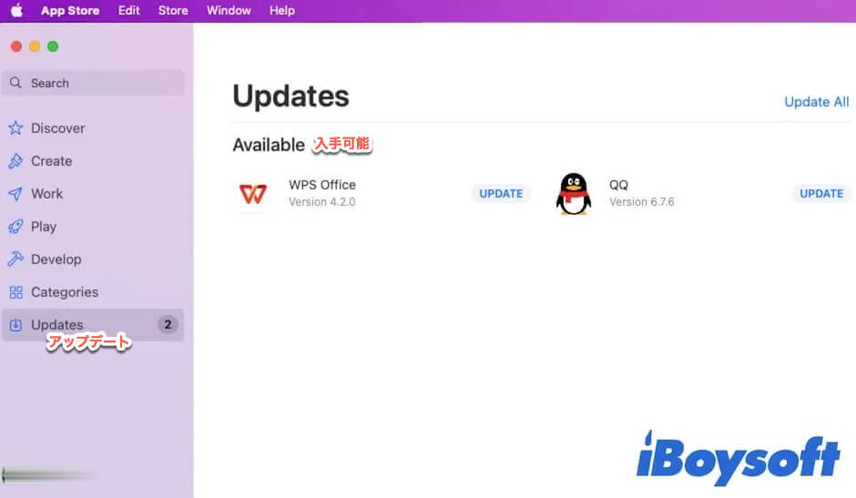
Task: Open the Edit menu
Action: 128,10
